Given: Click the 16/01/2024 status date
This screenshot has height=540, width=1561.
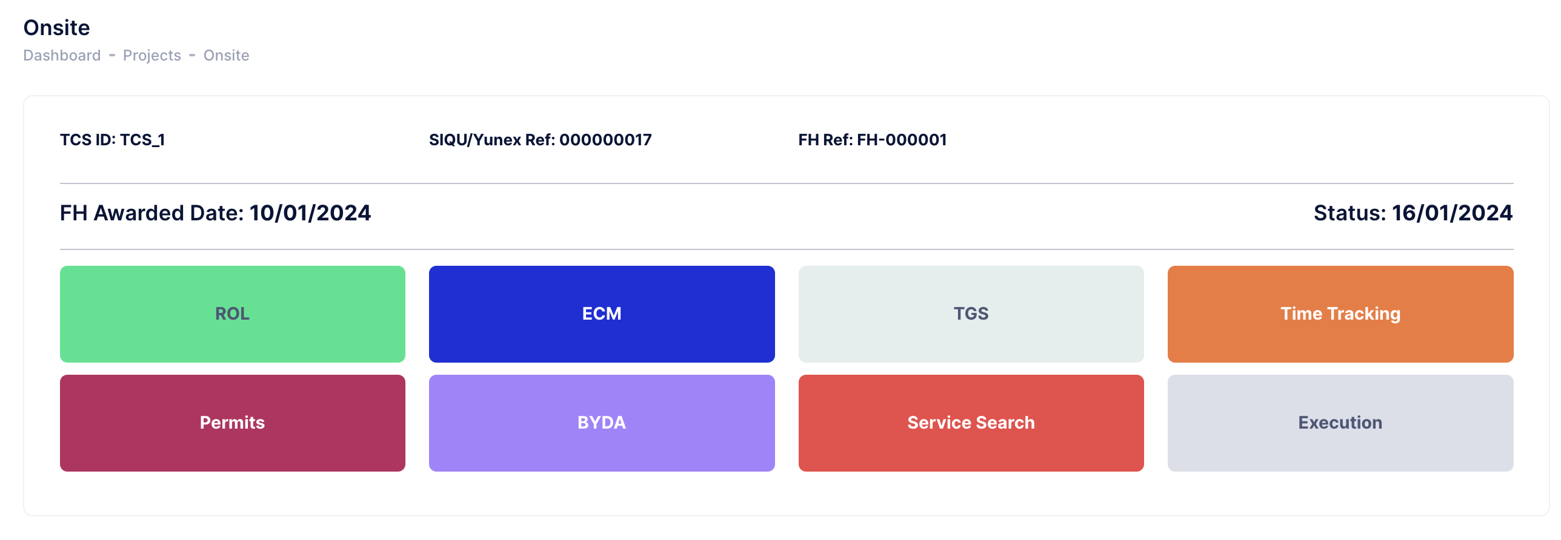Looking at the screenshot, I should coord(1452,213).
